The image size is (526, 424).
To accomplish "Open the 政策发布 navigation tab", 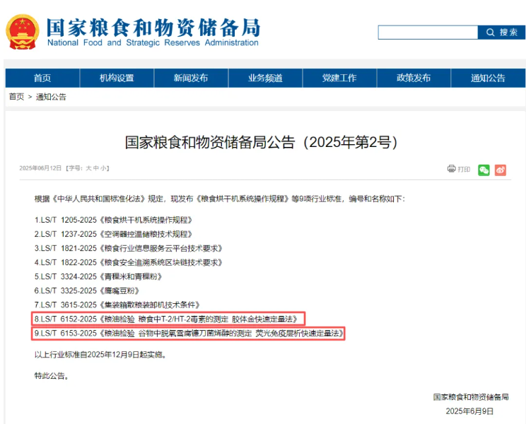I will pos(414,78).
